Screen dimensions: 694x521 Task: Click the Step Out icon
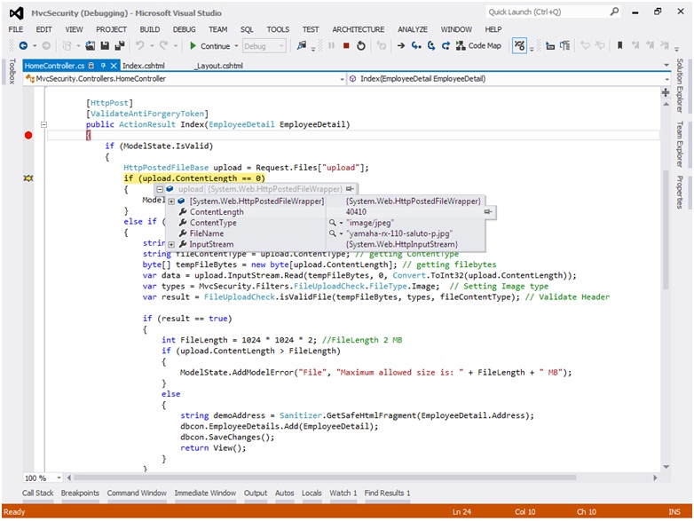tap(446, 45)
